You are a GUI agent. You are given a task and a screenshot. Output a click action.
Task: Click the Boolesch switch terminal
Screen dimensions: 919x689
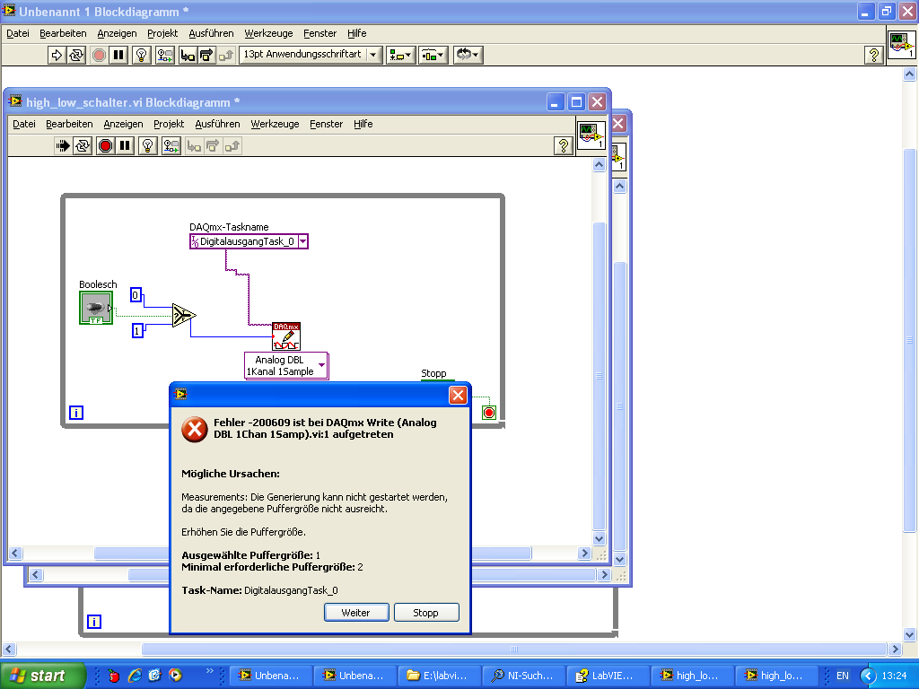(x=96, y=309)
